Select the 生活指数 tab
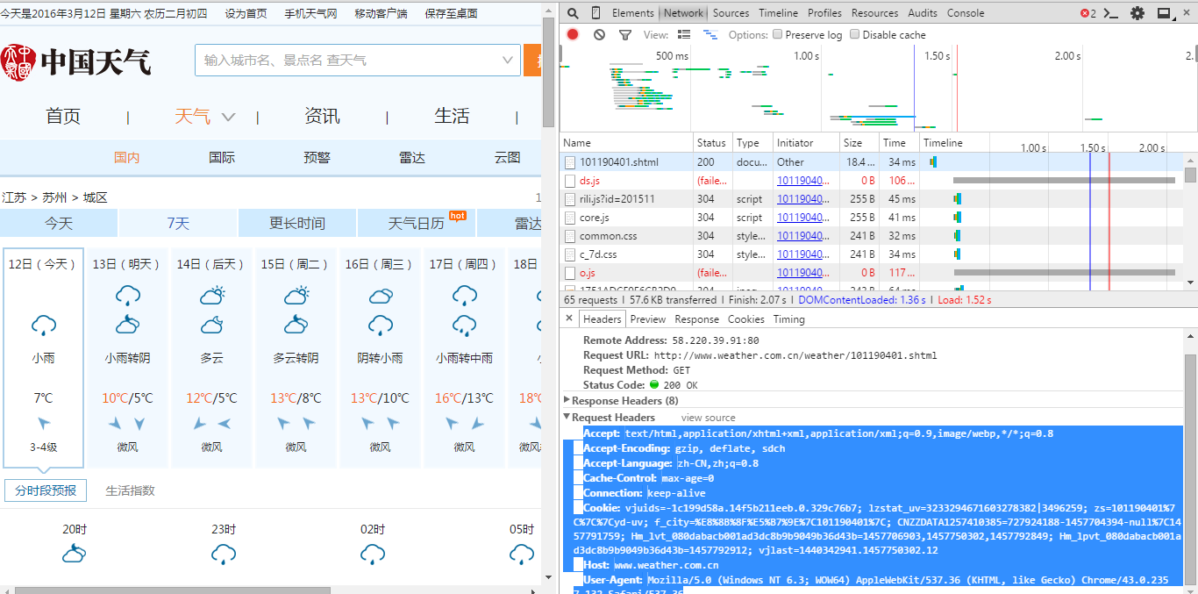 131,490
